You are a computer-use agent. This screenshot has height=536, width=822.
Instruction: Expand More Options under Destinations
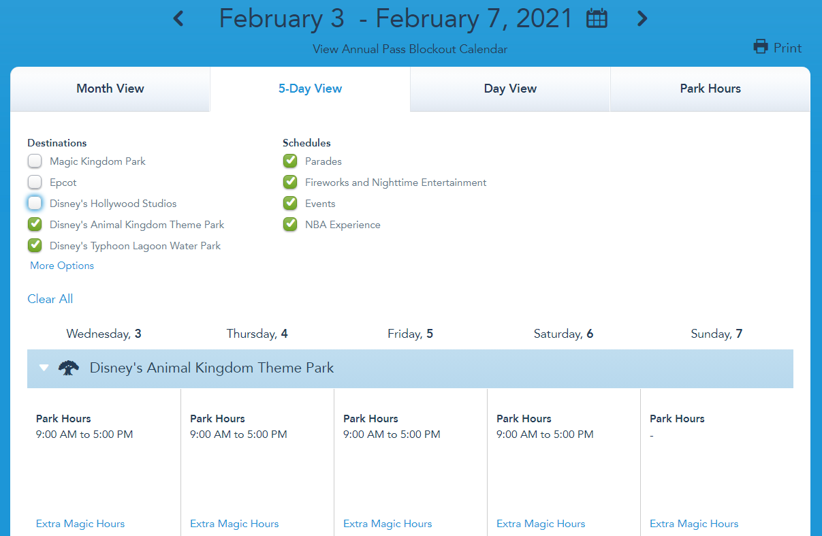[62, 266]
